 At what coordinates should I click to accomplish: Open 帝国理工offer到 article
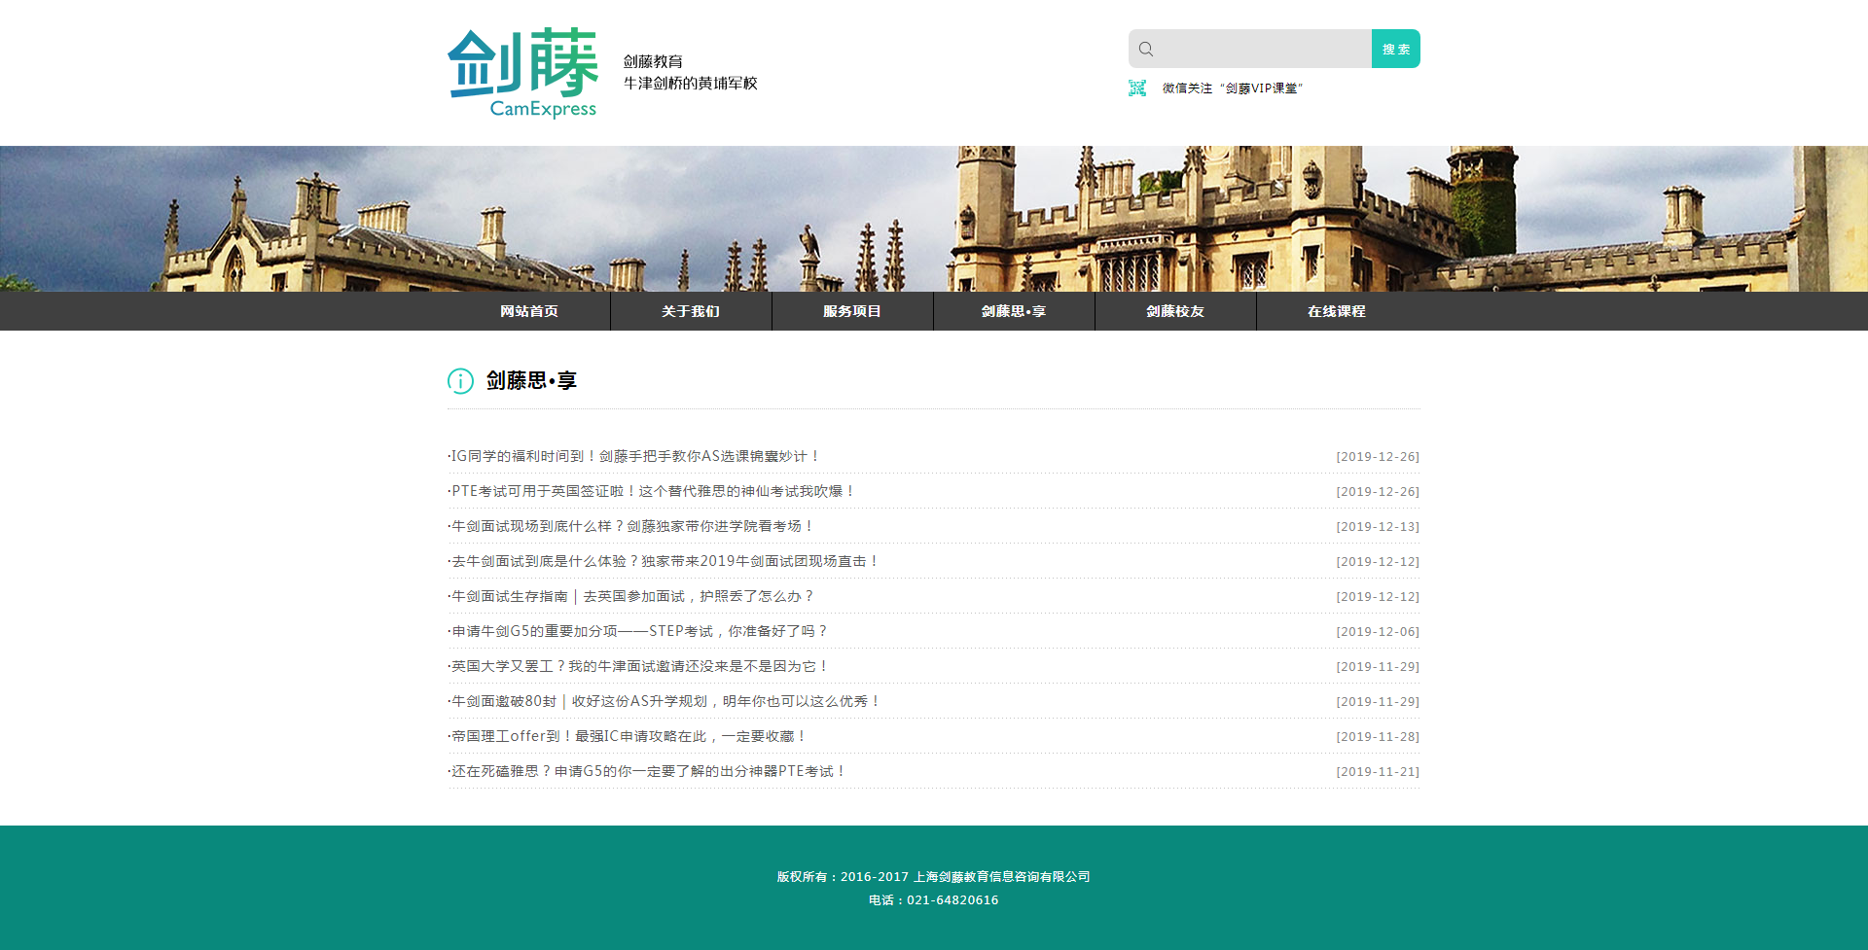[629, 736]
